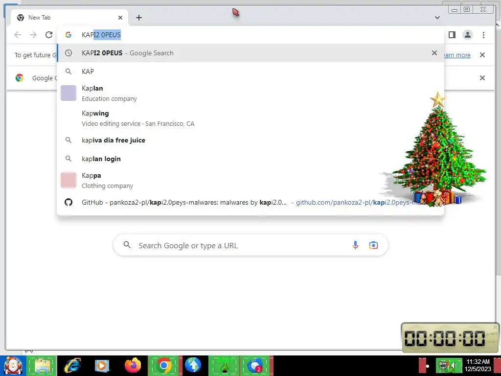Click the 00:00:00 timer widget
501x376 pixels.
click(450, 338)
